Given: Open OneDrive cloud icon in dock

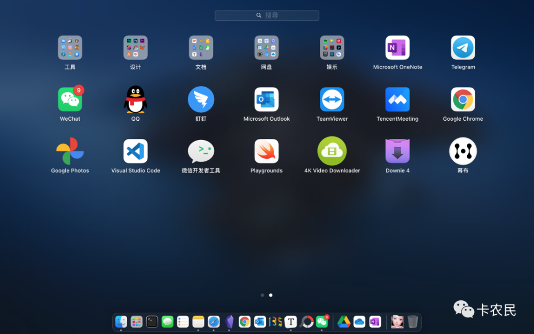Looking at the screenshot, I should point(359,322).
